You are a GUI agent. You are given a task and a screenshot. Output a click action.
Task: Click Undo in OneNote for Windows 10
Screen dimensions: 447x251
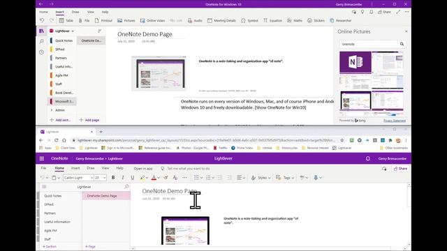42,20
